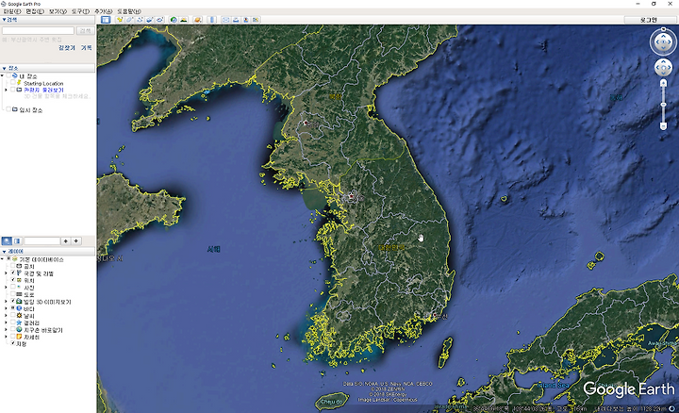Select the Add Path tool

point(140,20)
